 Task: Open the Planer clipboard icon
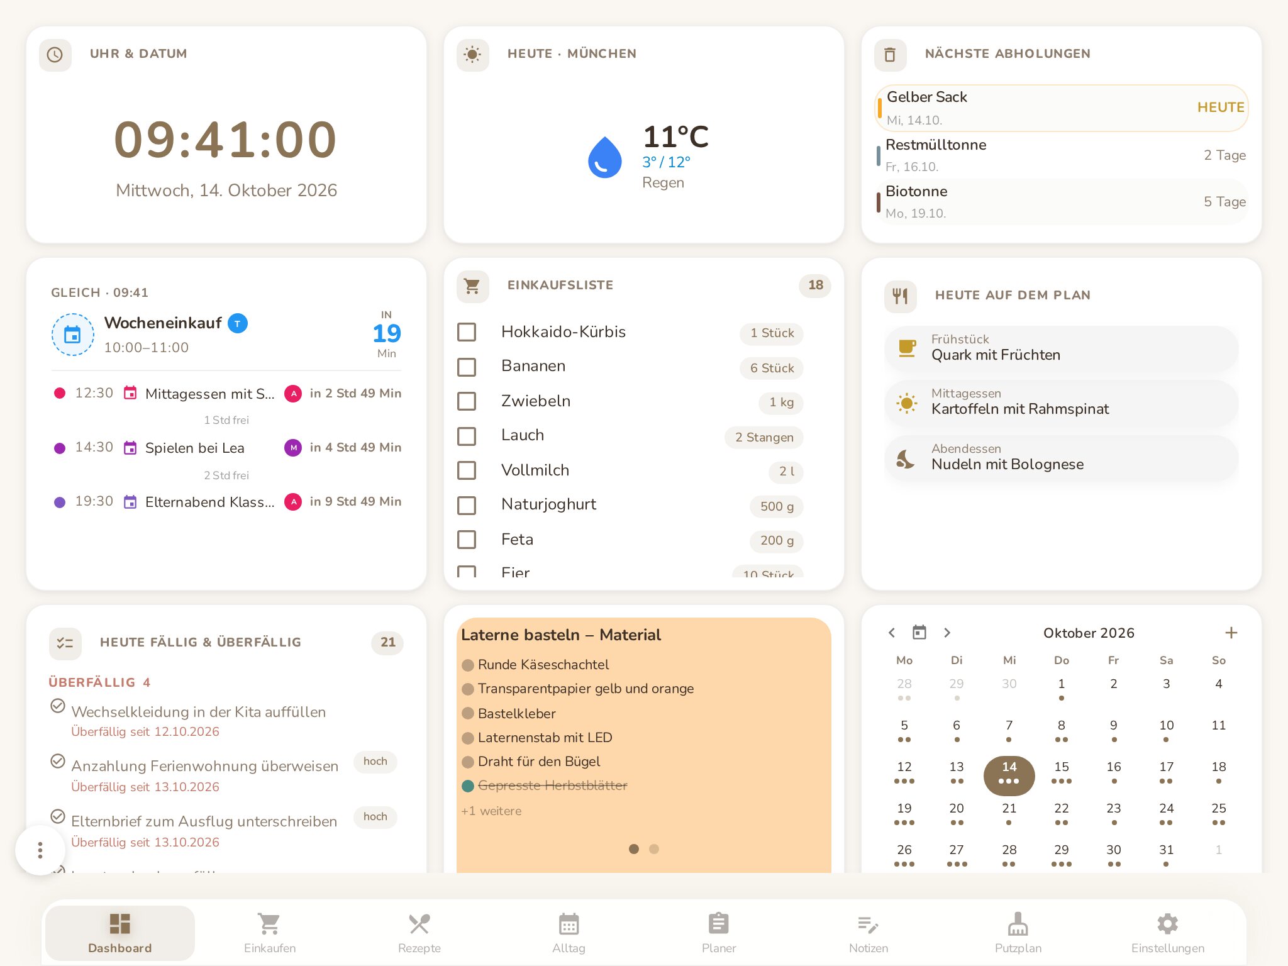point(719,924)
